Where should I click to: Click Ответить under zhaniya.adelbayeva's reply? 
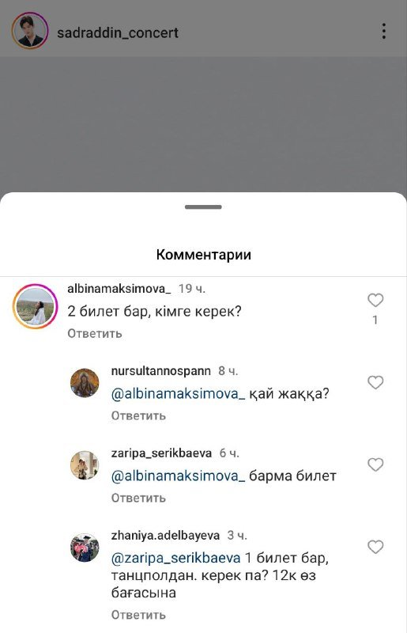tap(138, 616)
